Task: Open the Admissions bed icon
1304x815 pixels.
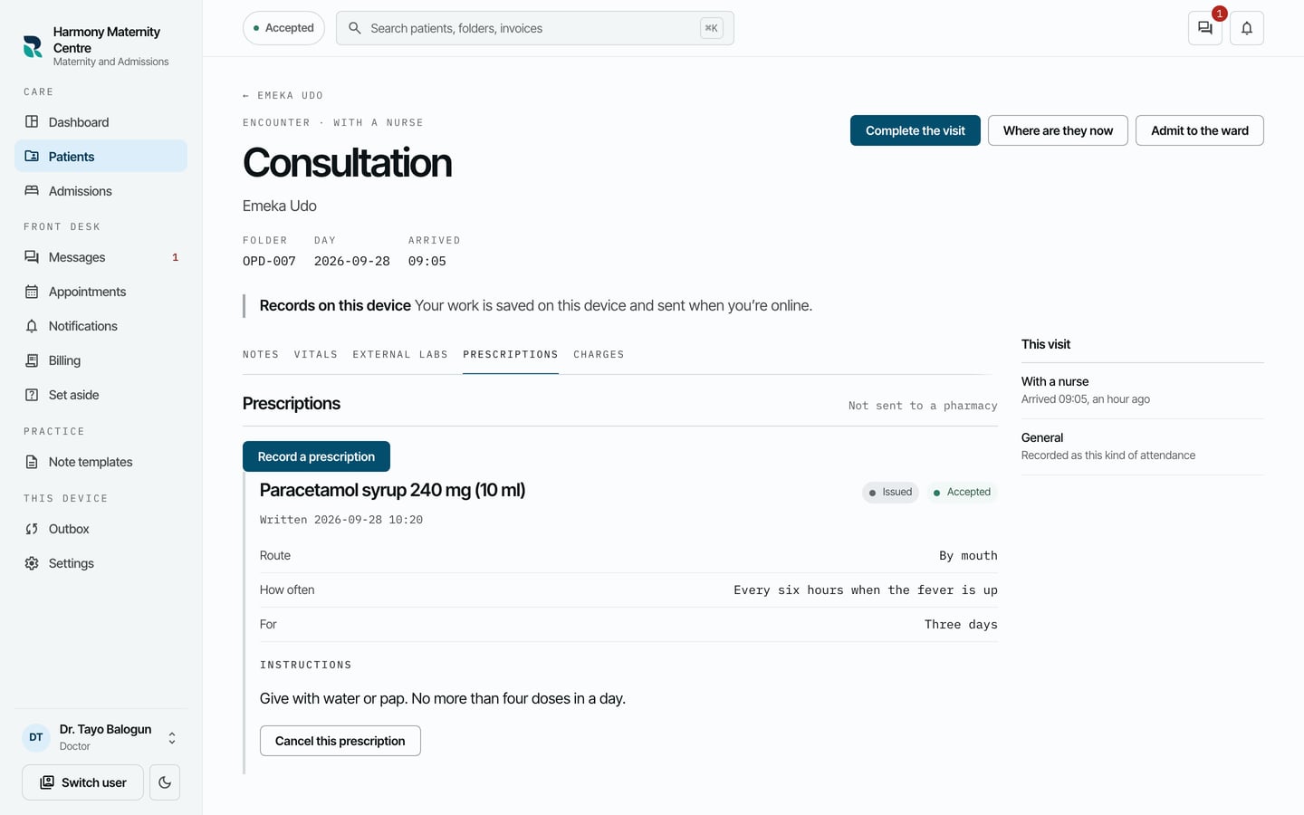Action: [32, 191]
